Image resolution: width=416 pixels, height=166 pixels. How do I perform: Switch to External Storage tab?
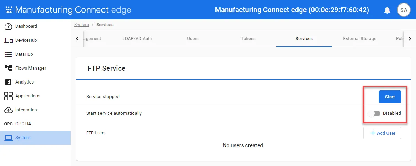click(x=359, y=39)
